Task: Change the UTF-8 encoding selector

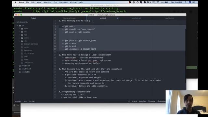Action: coord(134,101)
